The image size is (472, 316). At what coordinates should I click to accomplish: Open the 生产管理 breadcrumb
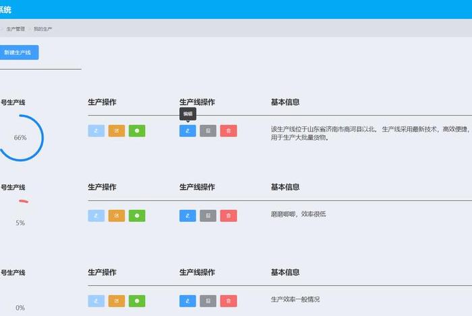16,29
